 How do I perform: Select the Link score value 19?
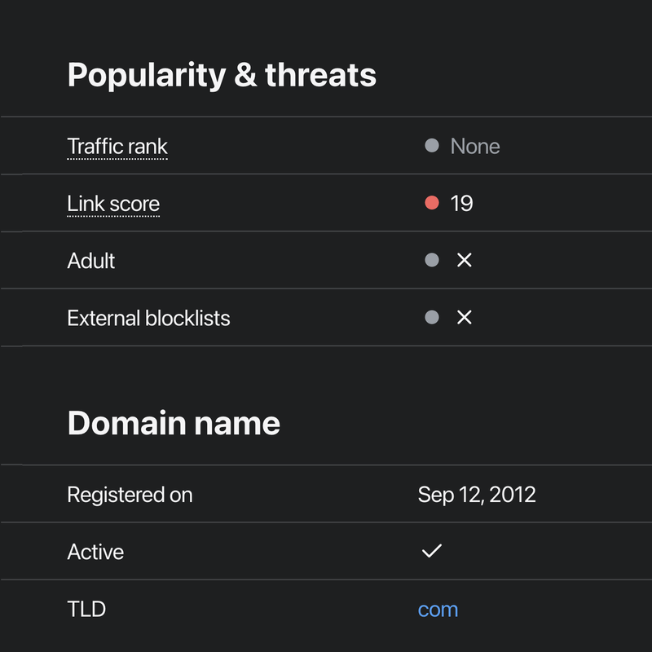click(462, 204)
